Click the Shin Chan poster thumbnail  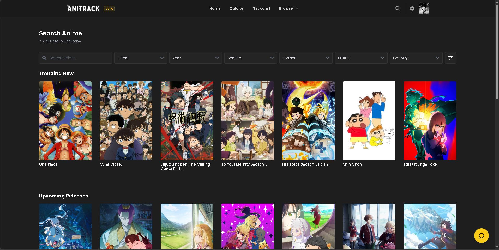click(369, 120)
